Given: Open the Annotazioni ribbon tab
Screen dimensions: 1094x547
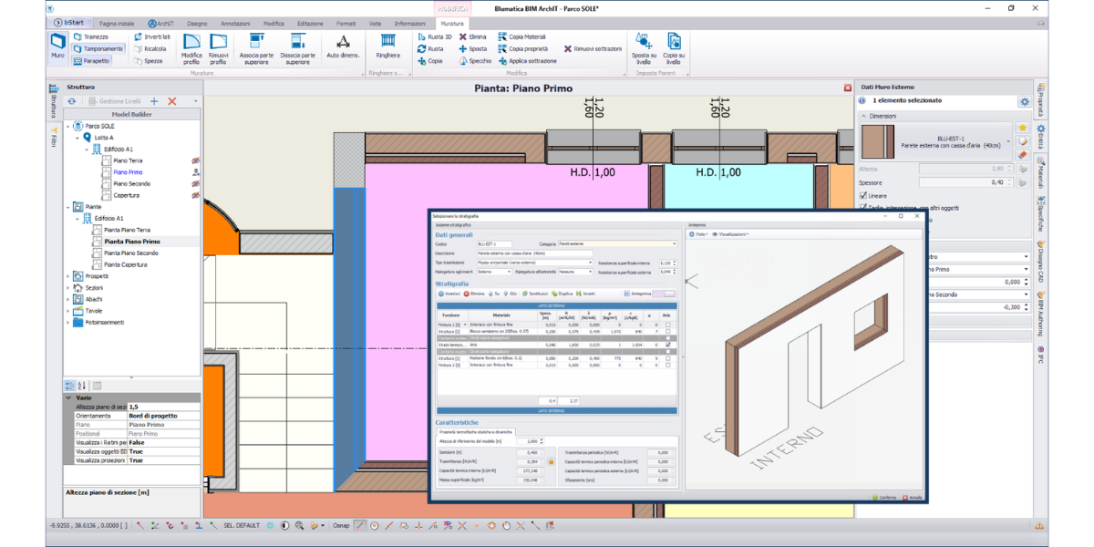Looking at the screenshot, I should [x=235, y=23].
